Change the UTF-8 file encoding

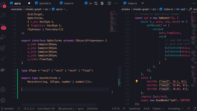(116, 109)
